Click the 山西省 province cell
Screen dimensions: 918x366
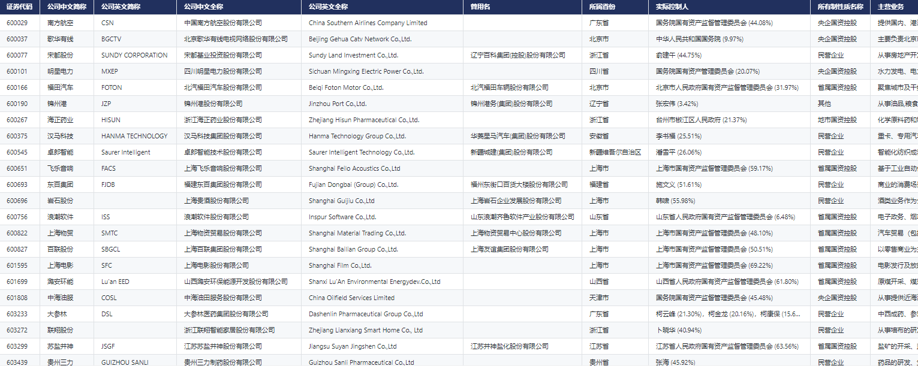tap(616, 282)
